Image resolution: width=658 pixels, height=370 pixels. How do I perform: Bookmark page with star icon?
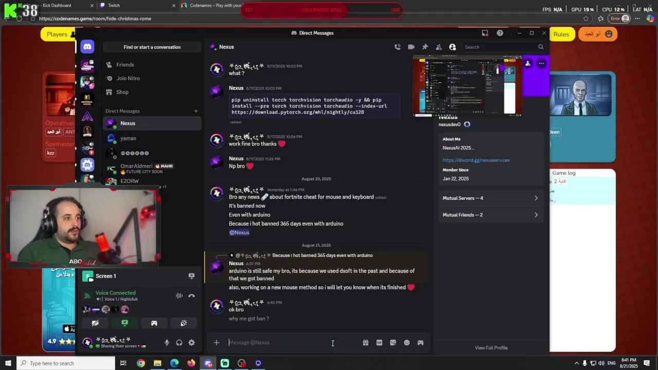(x=586, y=18)
